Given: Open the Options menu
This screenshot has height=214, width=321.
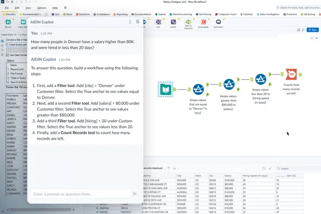Looking at the screenshot, I should (41, 8).
